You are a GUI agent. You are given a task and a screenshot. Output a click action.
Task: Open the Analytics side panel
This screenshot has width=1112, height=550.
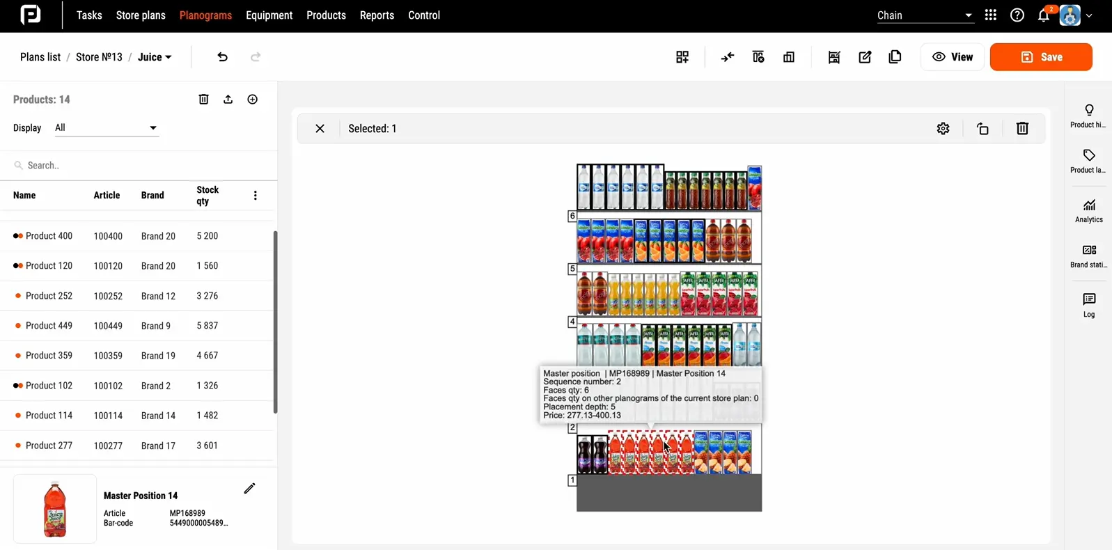point(1088,211)
